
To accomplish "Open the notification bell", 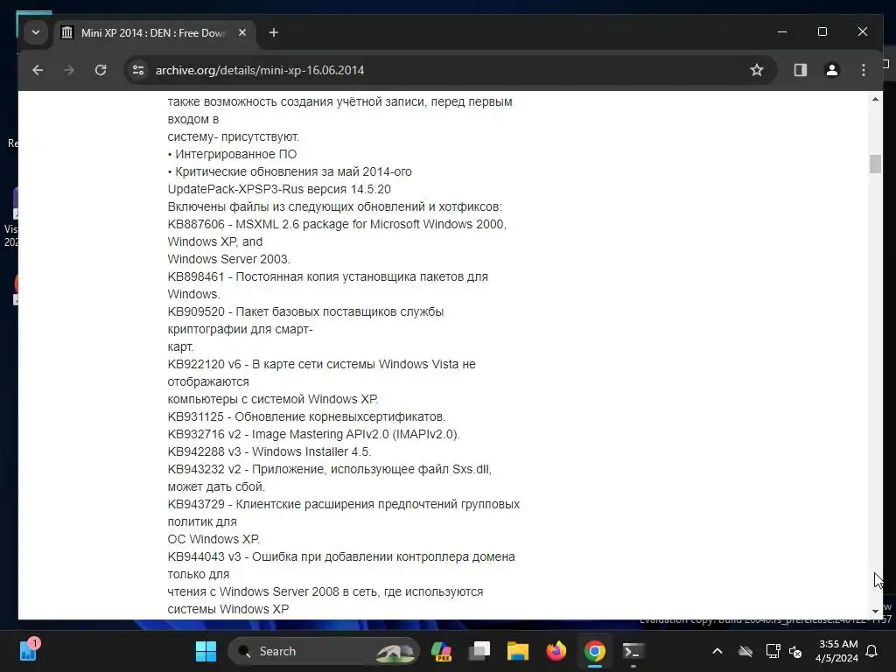I will (872, 651).
